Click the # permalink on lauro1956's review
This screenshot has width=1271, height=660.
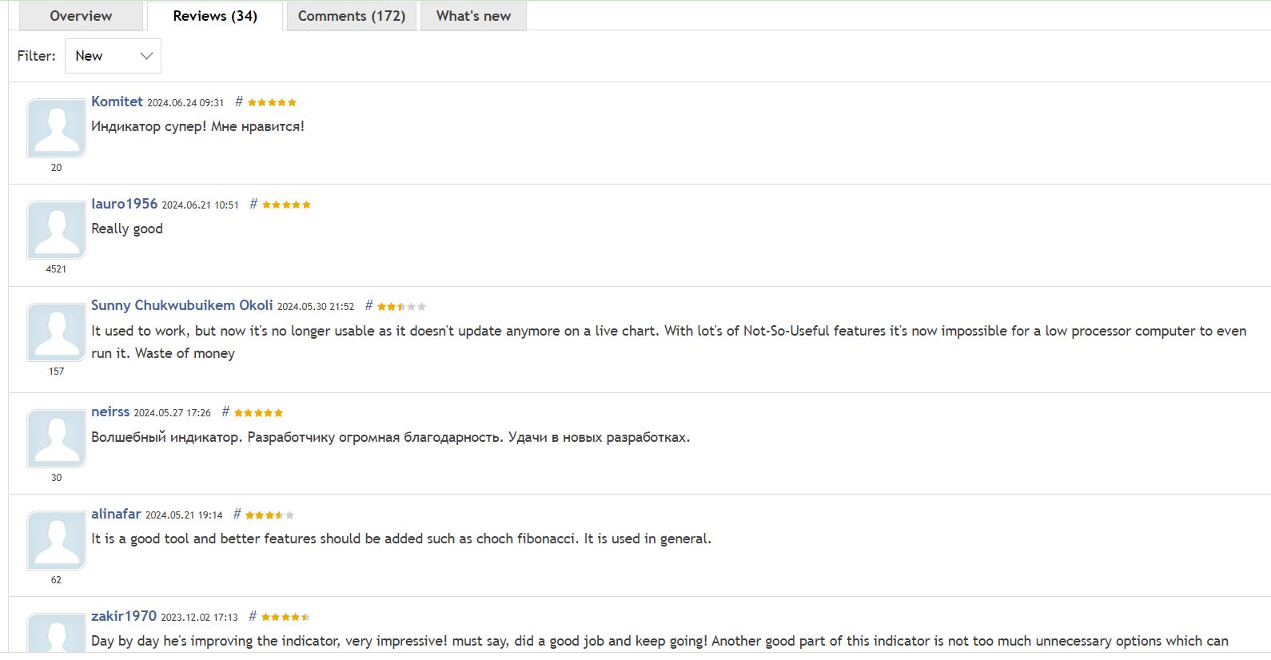(253, 205)
